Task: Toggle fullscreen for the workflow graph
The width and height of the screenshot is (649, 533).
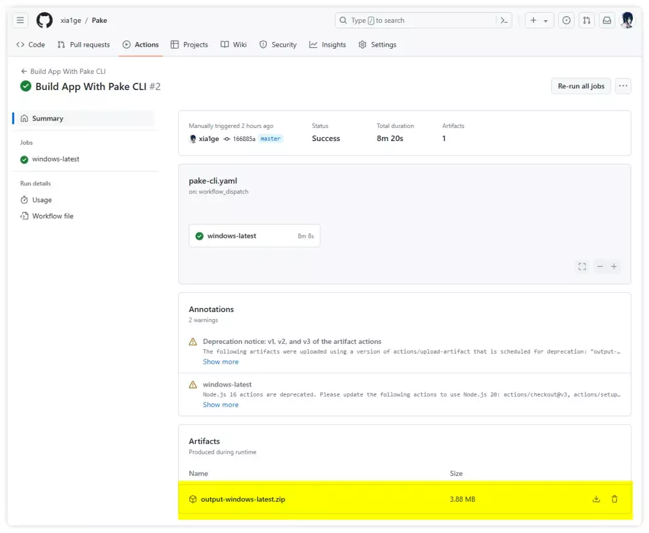Action: (x=582, y=266)
